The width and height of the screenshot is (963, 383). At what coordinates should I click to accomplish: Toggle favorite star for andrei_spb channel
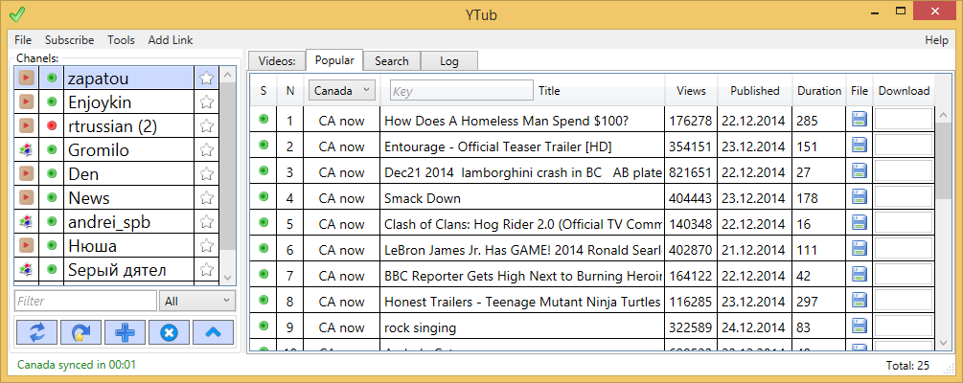[207, 221]
